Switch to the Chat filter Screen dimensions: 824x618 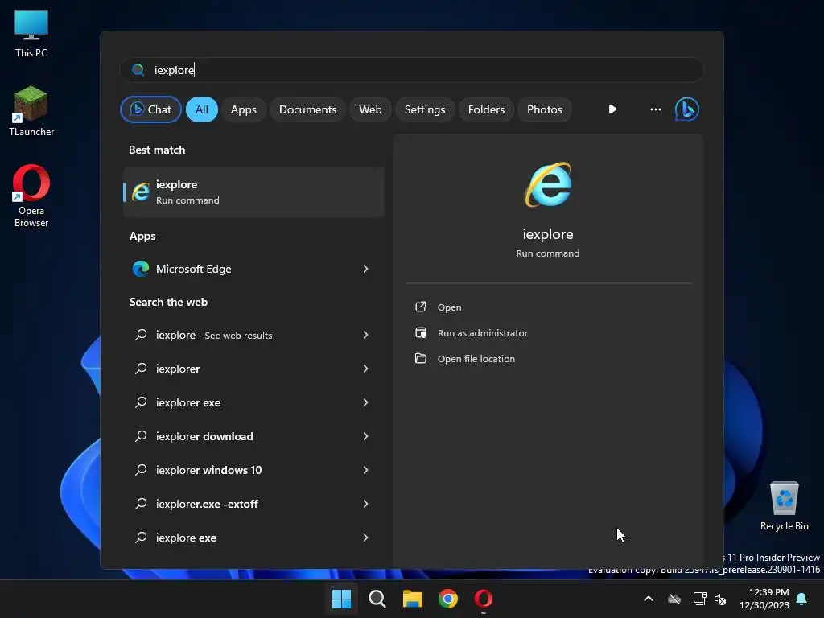tap(150, 109)
